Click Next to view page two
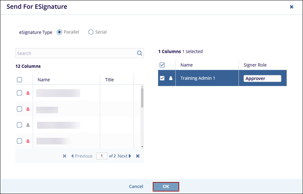 pyautogui.click(x=124, y=156)
